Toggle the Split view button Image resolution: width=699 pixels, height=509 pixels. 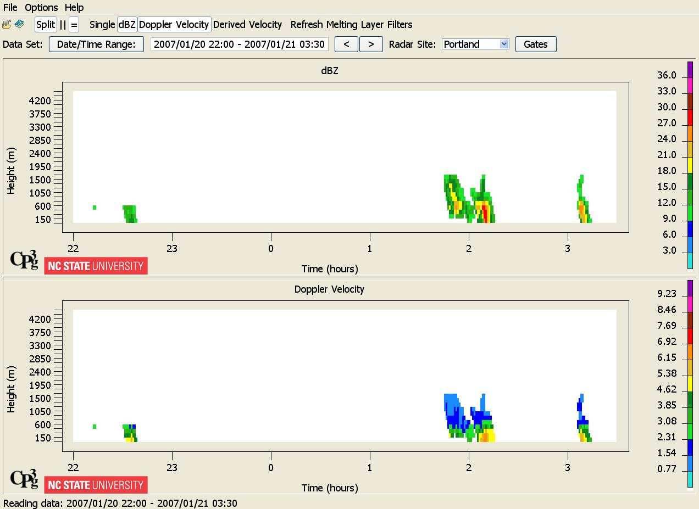pos(46,25)
